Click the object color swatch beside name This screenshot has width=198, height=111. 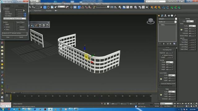point(176,19)
